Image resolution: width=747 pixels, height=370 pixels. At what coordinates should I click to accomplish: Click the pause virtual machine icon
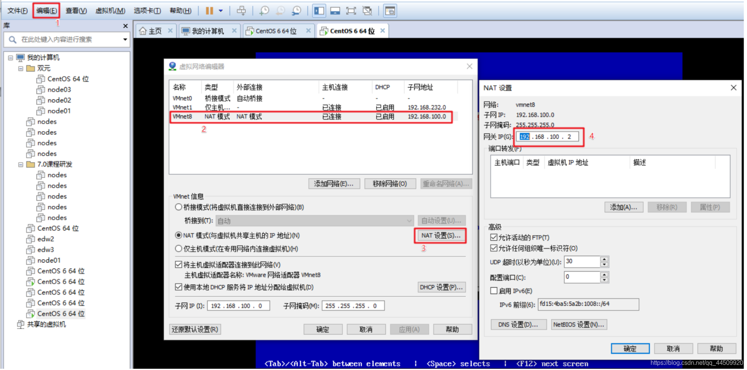click(209, 11)
